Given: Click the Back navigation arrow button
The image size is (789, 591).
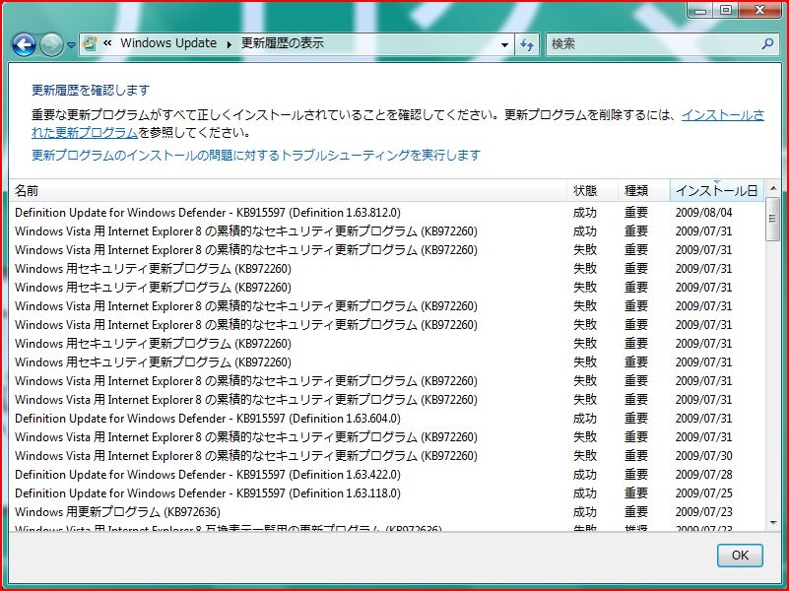Looking at the screenshot, I should (24, 44).
